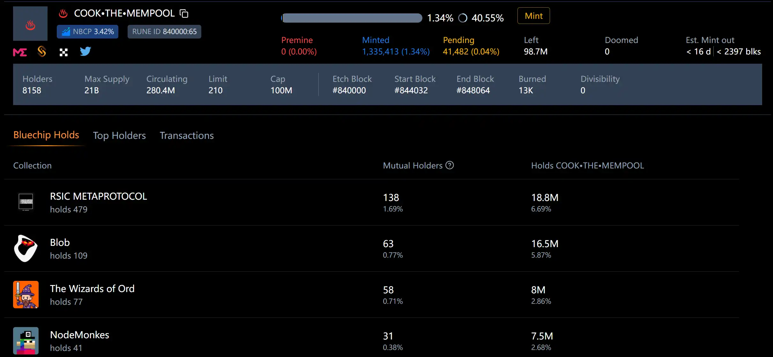
Task: Click the Pending value 41,482 (0.04%)
Action: pos(471,52)
